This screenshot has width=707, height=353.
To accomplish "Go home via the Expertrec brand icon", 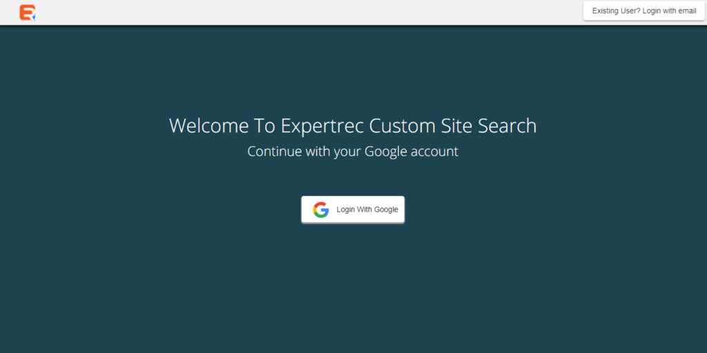I will click(x=28, y=12).
